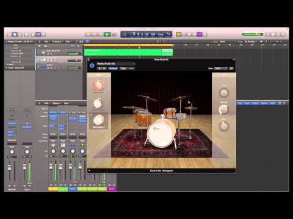Image resolution: width=293 pixels, height=219 pixels.
Task: Enable record on the third track
Action: [x=55, y=68]
